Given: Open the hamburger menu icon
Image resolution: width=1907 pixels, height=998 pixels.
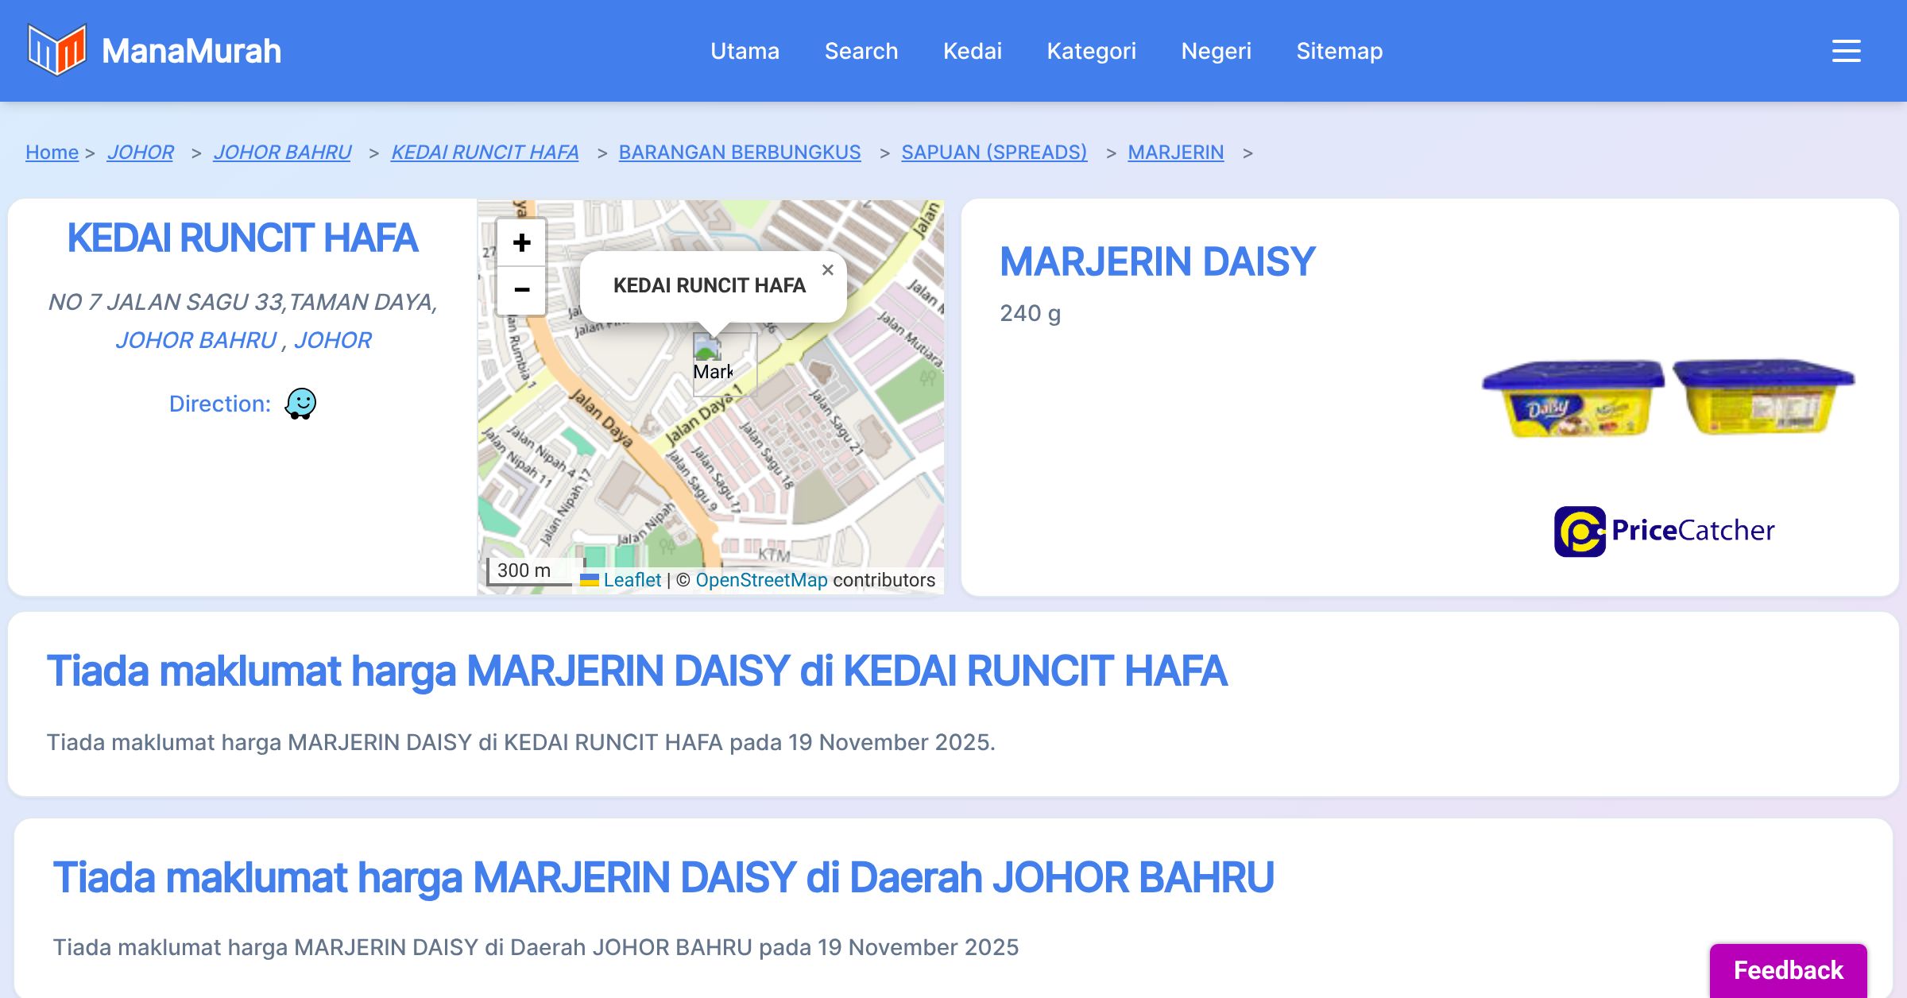Looking at the screenshot, I should pyautogui.click(x=1846, y=51).
